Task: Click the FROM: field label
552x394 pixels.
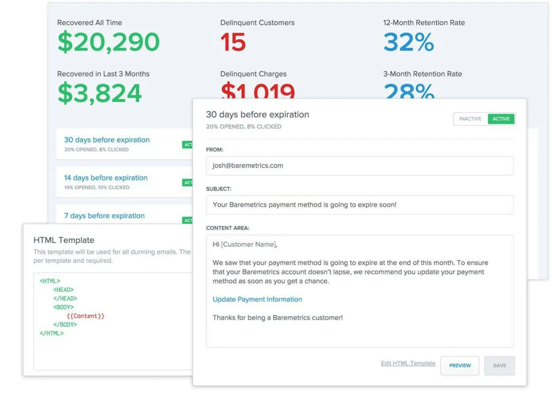Action: 214,150
